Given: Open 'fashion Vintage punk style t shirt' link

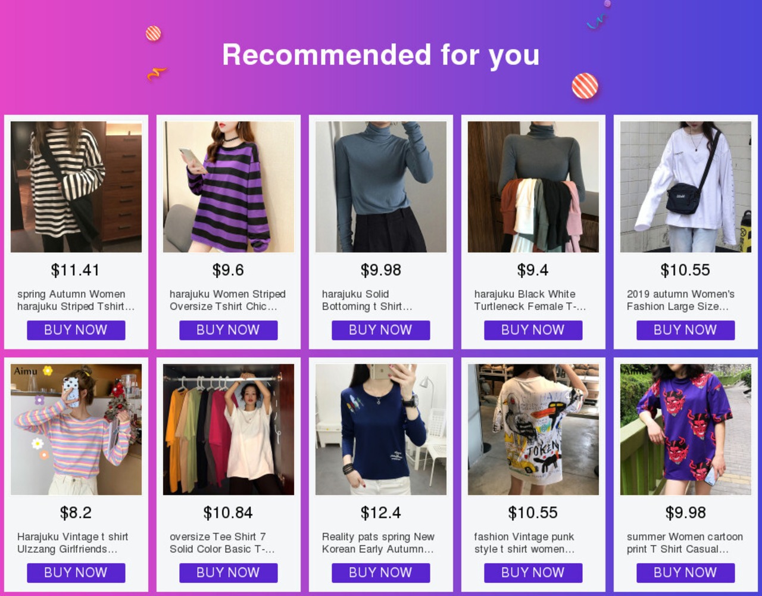Looking at the screenshot, I should (x=524, y=543).
